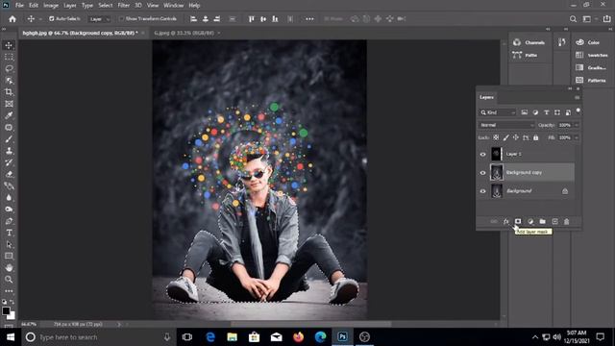Toggle Show Transform Controls checkbox
Screen dimensions: 615x346
[x=121, y=18]
